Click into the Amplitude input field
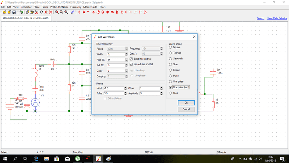 click(150, 93)
